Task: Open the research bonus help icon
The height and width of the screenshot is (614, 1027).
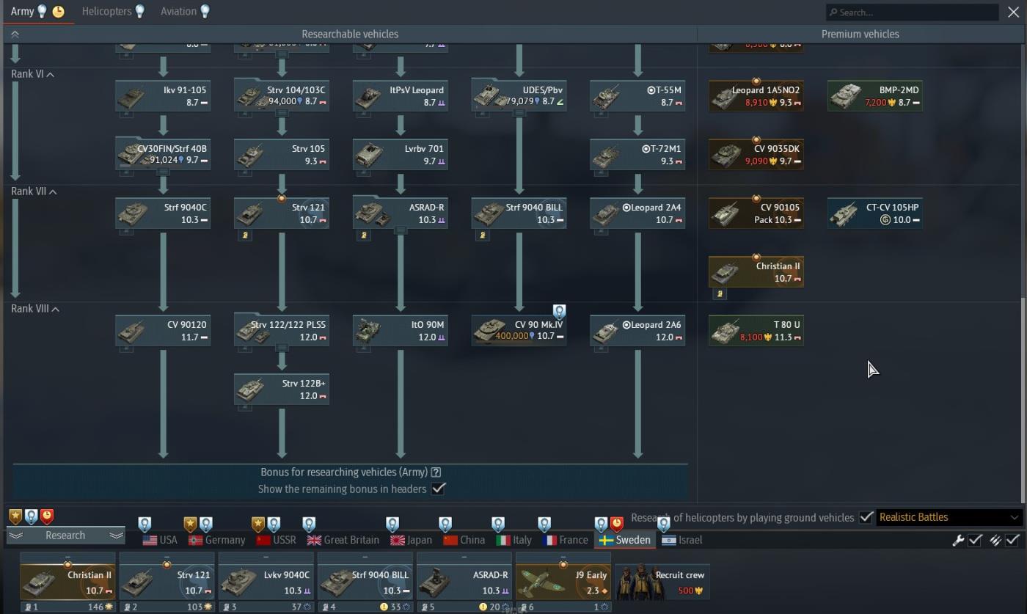Action: pos(436,472)
